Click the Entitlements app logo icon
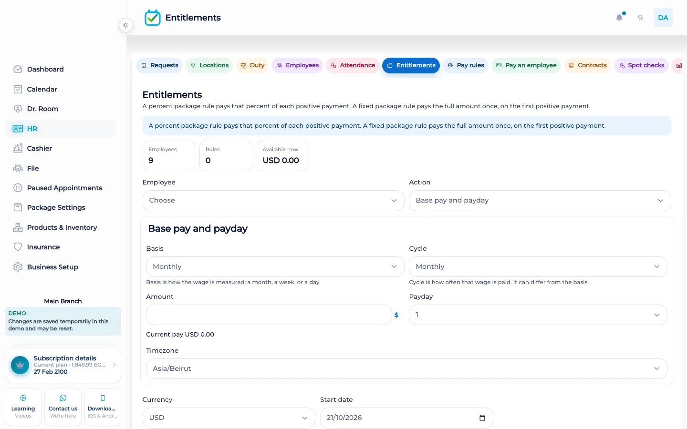Viewport: 687px width, 429px height. tap(153, 18)
